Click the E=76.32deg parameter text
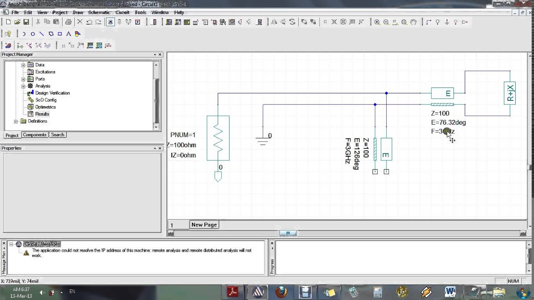Image resolution: width=534 pixels, height=300 pixels. (448, 122)
